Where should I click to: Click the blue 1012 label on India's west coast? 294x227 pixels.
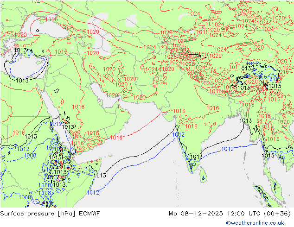tap(179, 135)
